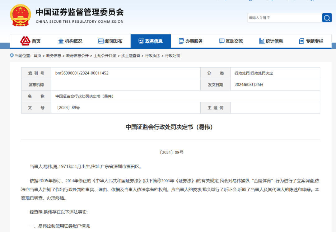Click the 名称 label cell

36,96
